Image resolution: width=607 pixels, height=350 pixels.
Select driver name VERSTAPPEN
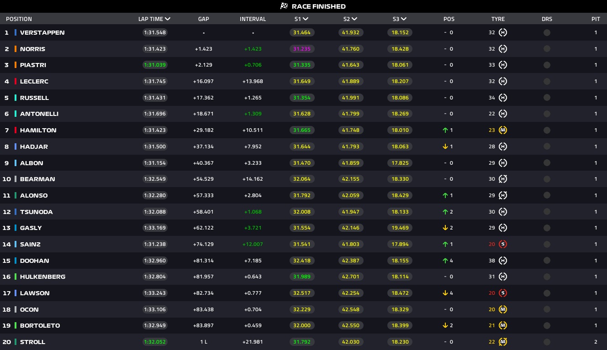click(x=42, y=32)
